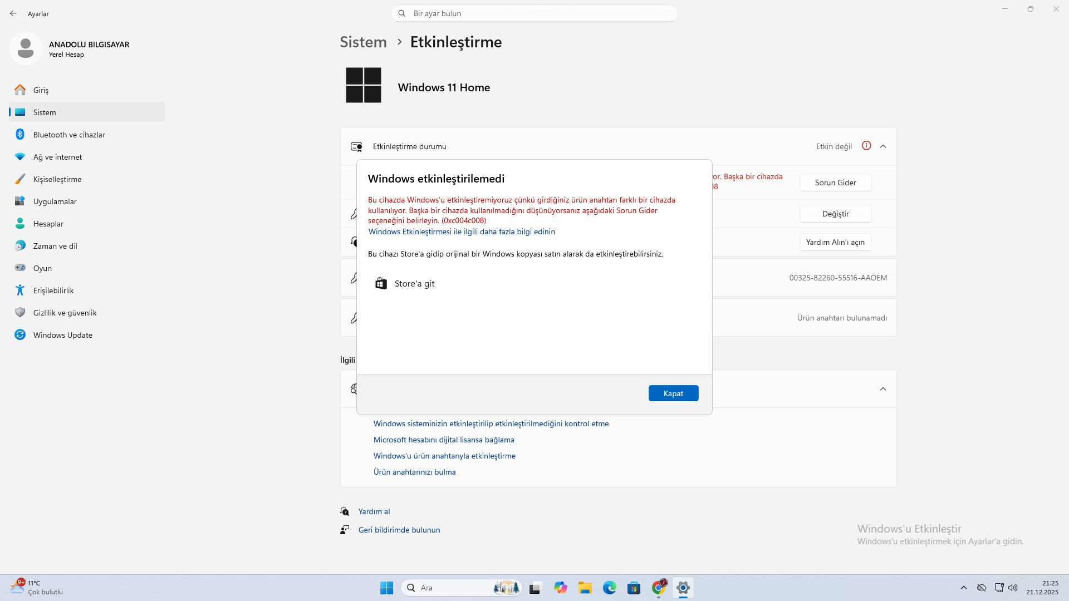Open the Windows Start menu
Screen dimensions: 1069x601
386,588
